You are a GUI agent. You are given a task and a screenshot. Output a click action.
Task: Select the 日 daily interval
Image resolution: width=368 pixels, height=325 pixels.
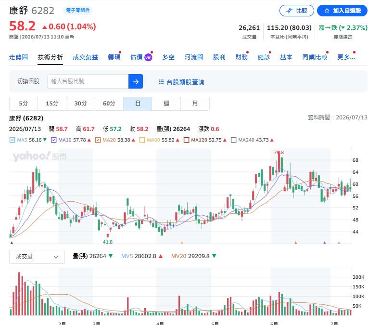tap(138, 104)
